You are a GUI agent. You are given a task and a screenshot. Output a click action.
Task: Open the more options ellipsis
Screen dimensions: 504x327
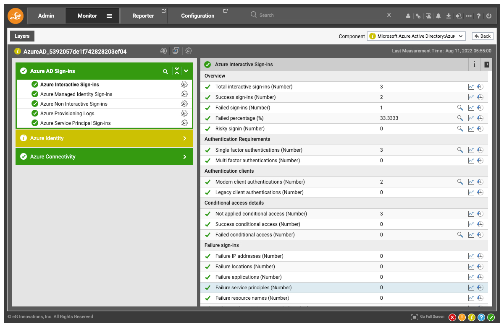[x=469, y=16]
